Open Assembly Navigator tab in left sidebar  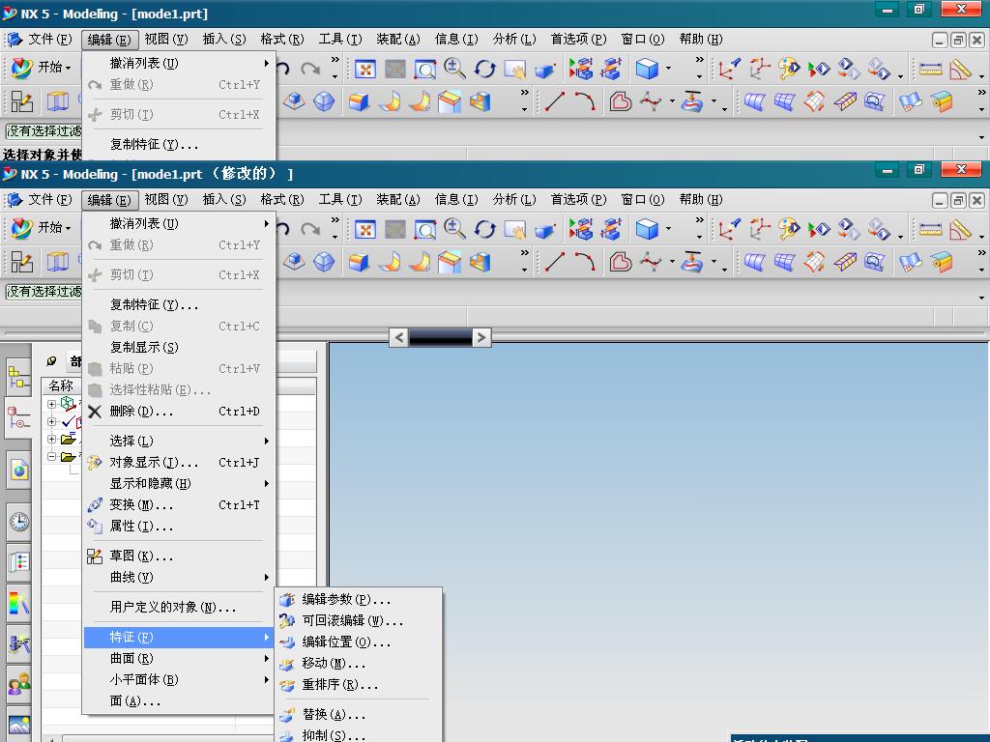[18, 376]
